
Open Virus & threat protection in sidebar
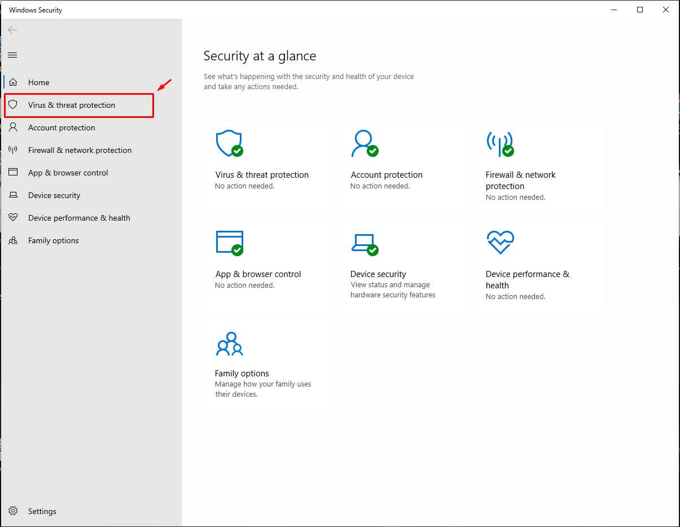(72, 105)
